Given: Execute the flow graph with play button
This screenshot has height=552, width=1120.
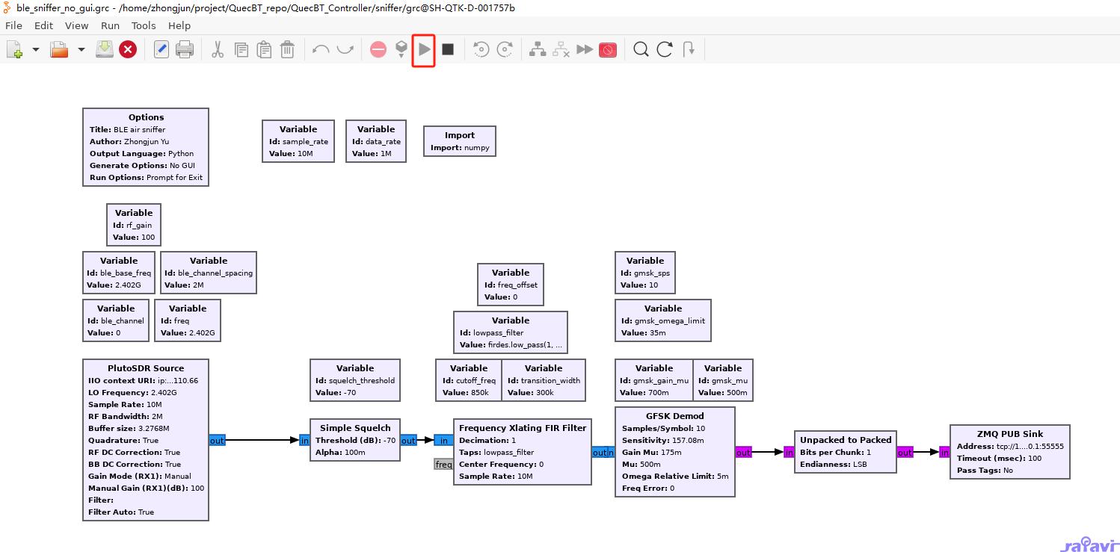Looking at the screenshot, I should click(424, 50).
